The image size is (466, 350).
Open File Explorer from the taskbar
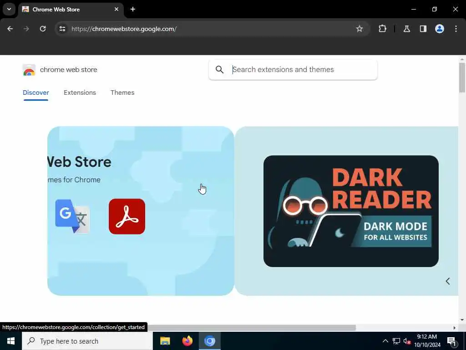(165, 341)
